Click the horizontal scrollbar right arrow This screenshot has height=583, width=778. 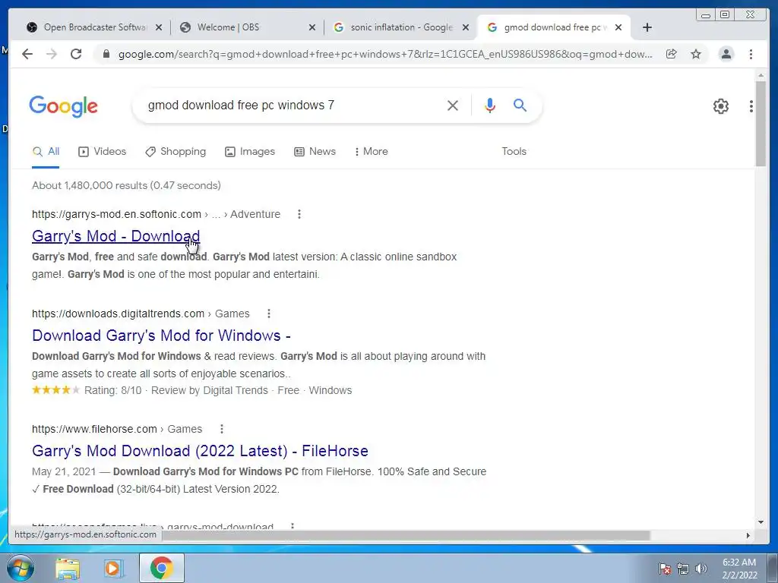click(748, 535)
